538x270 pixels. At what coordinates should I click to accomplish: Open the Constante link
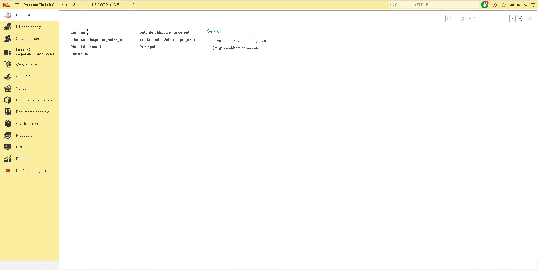point(79,54)
